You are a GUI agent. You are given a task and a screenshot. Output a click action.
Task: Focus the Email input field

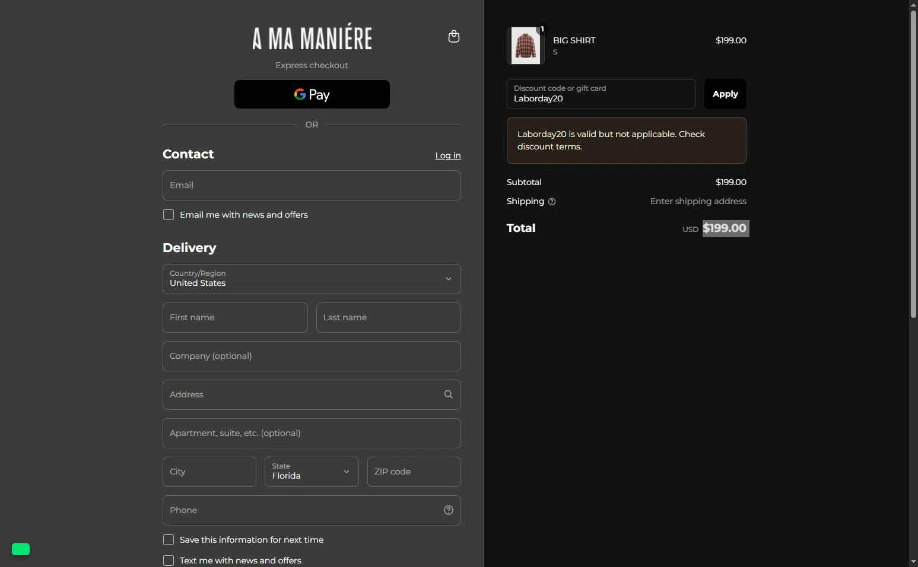[x=312, y=185]
